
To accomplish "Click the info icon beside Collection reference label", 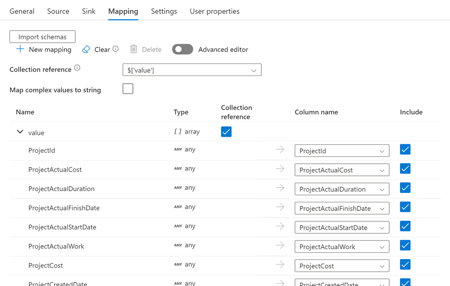I will point(77,68).
